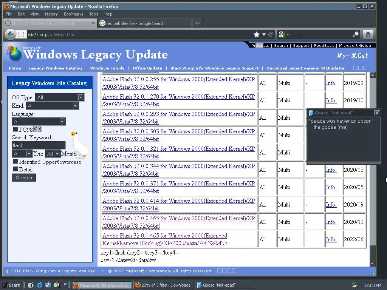This screenshot has height=290, width=387.
Task: Click the white goose on the page
Action: coord(80,145)
